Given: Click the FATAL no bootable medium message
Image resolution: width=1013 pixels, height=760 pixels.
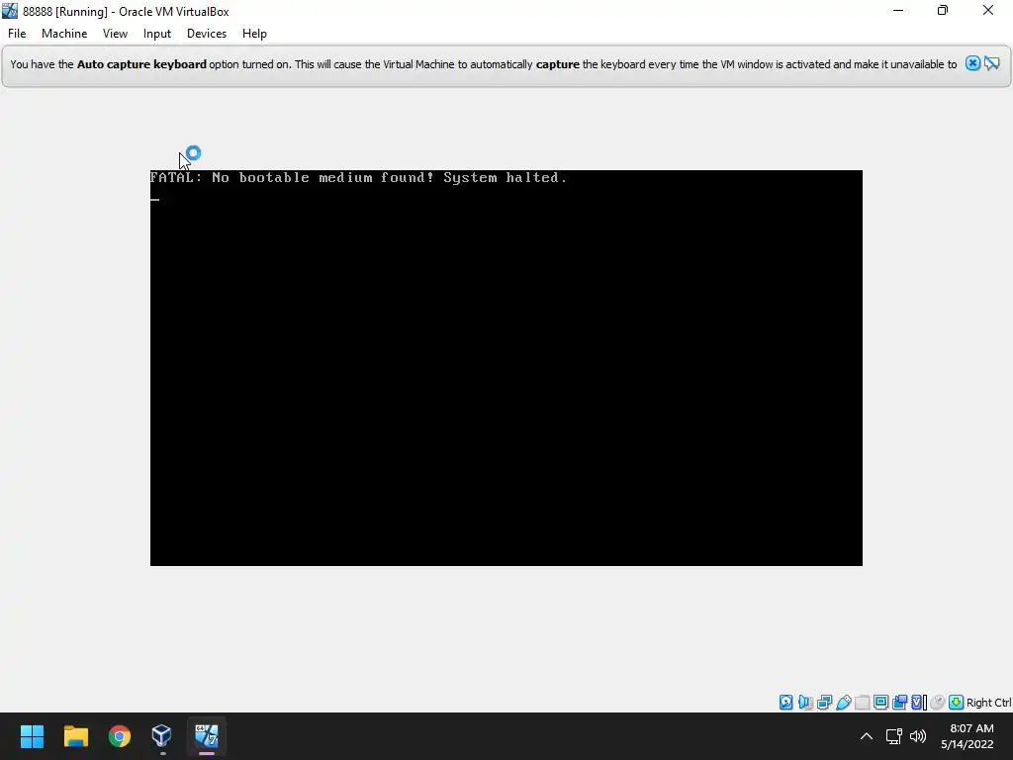Looking at the screenshot, I should pyautogui.click(x=358, y=178).
